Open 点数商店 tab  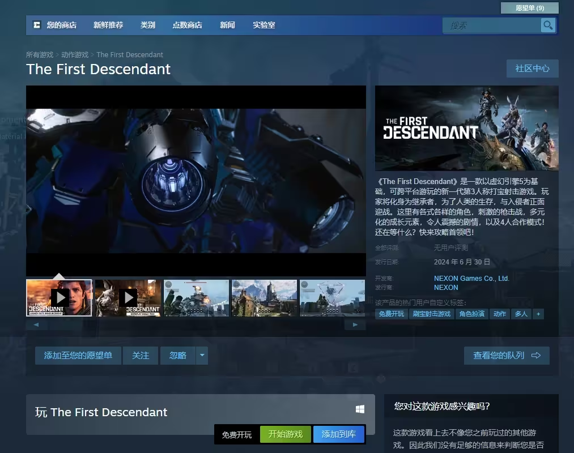[188, 25]
